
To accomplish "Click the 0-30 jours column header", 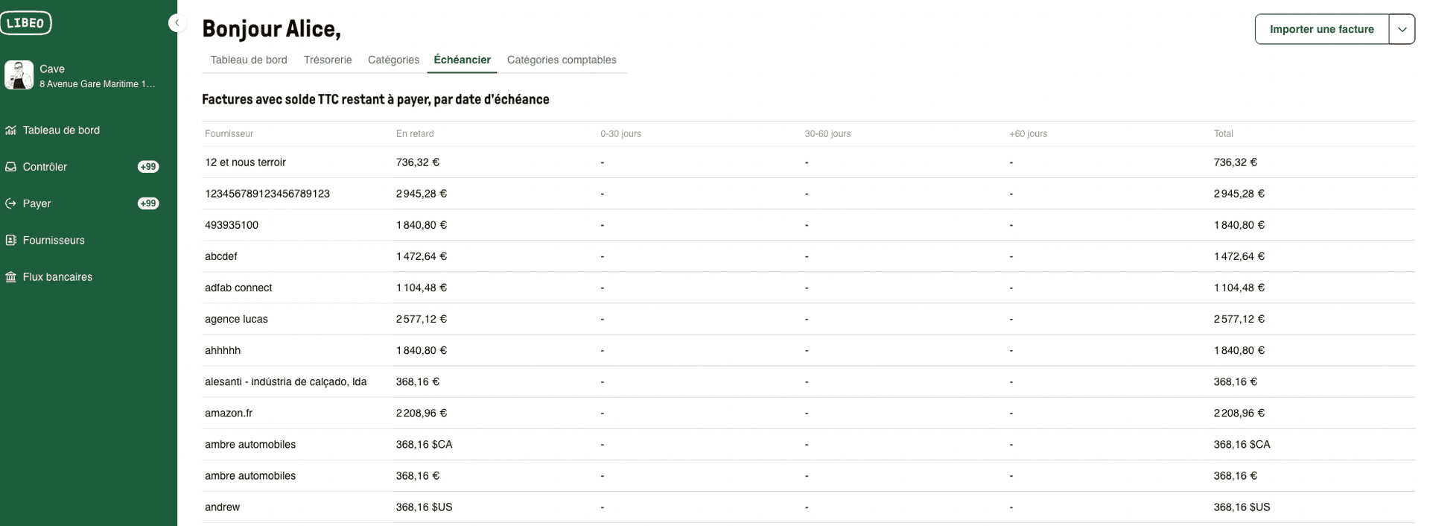I will tap(620, 134).
